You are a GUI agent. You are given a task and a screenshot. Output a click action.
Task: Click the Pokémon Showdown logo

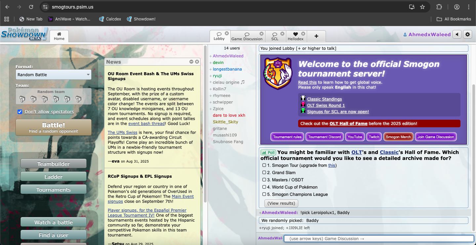[x=25, y=34]
